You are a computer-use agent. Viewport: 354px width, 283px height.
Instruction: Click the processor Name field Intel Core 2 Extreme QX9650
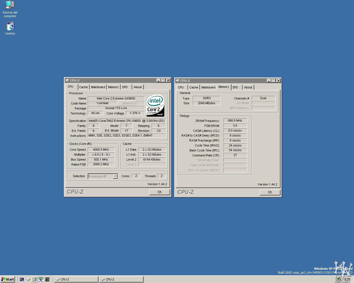[x=116, y=98]
